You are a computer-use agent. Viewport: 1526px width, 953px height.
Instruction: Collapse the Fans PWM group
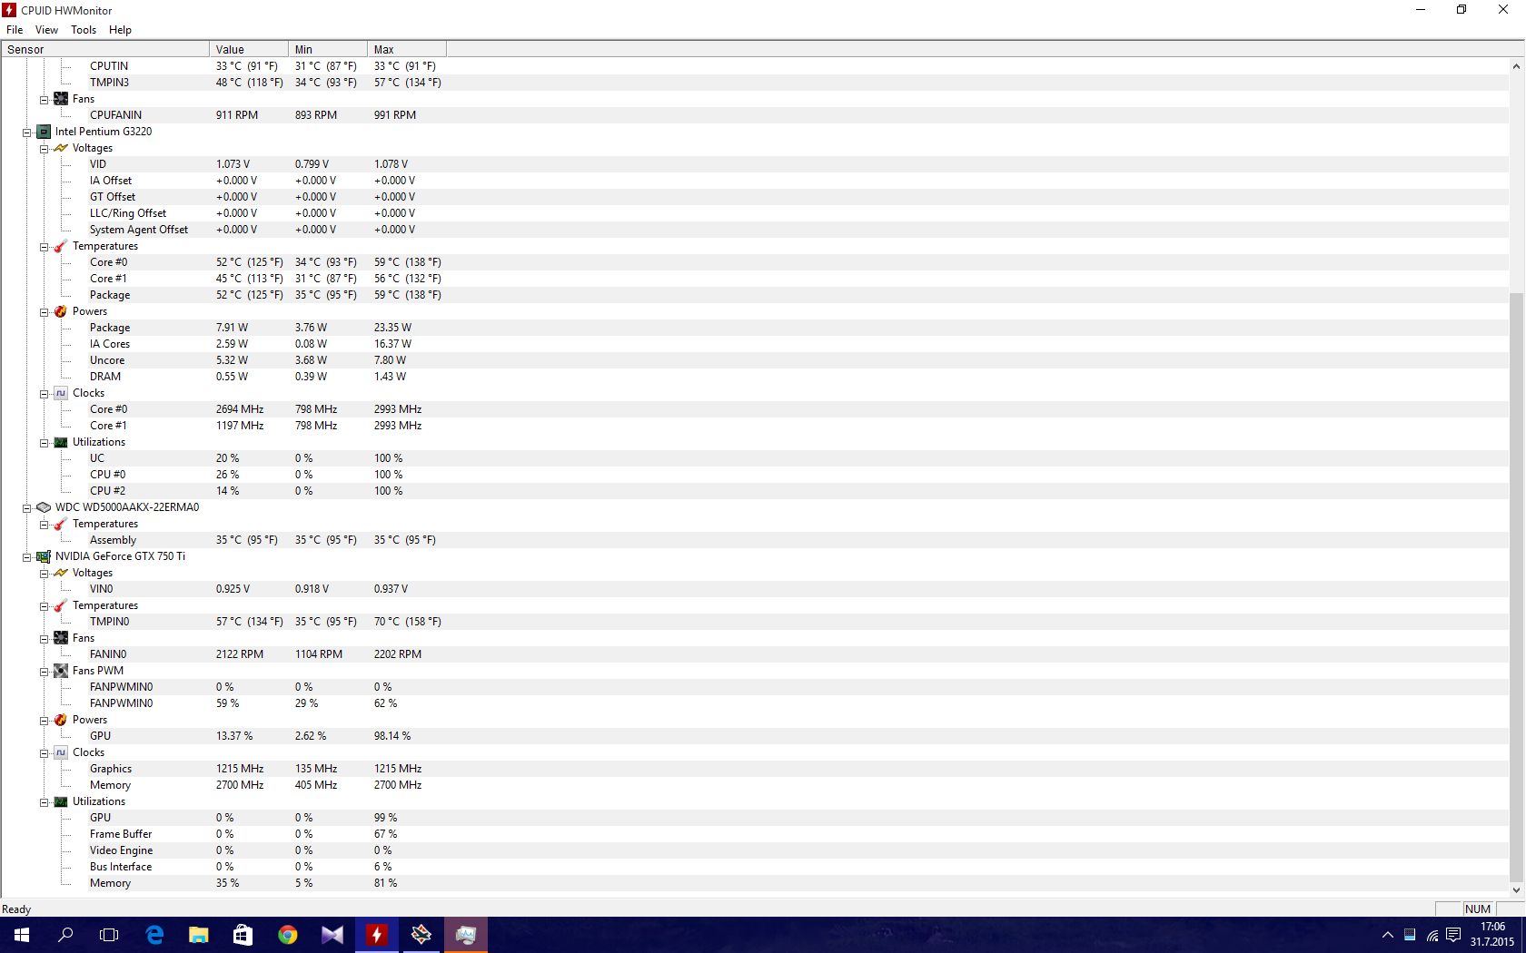click(44, 671)
